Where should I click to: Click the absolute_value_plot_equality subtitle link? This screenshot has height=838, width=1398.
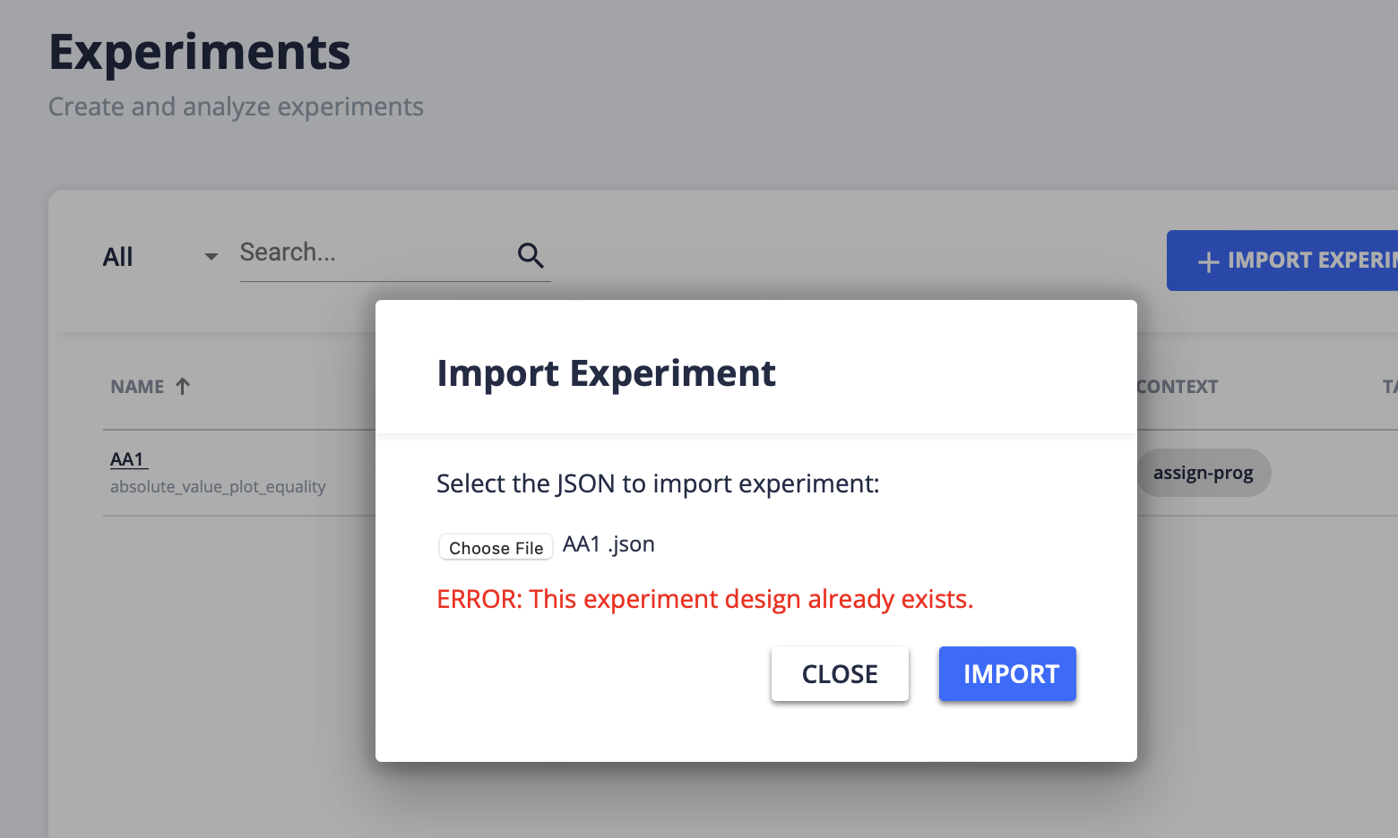(218, 486)
